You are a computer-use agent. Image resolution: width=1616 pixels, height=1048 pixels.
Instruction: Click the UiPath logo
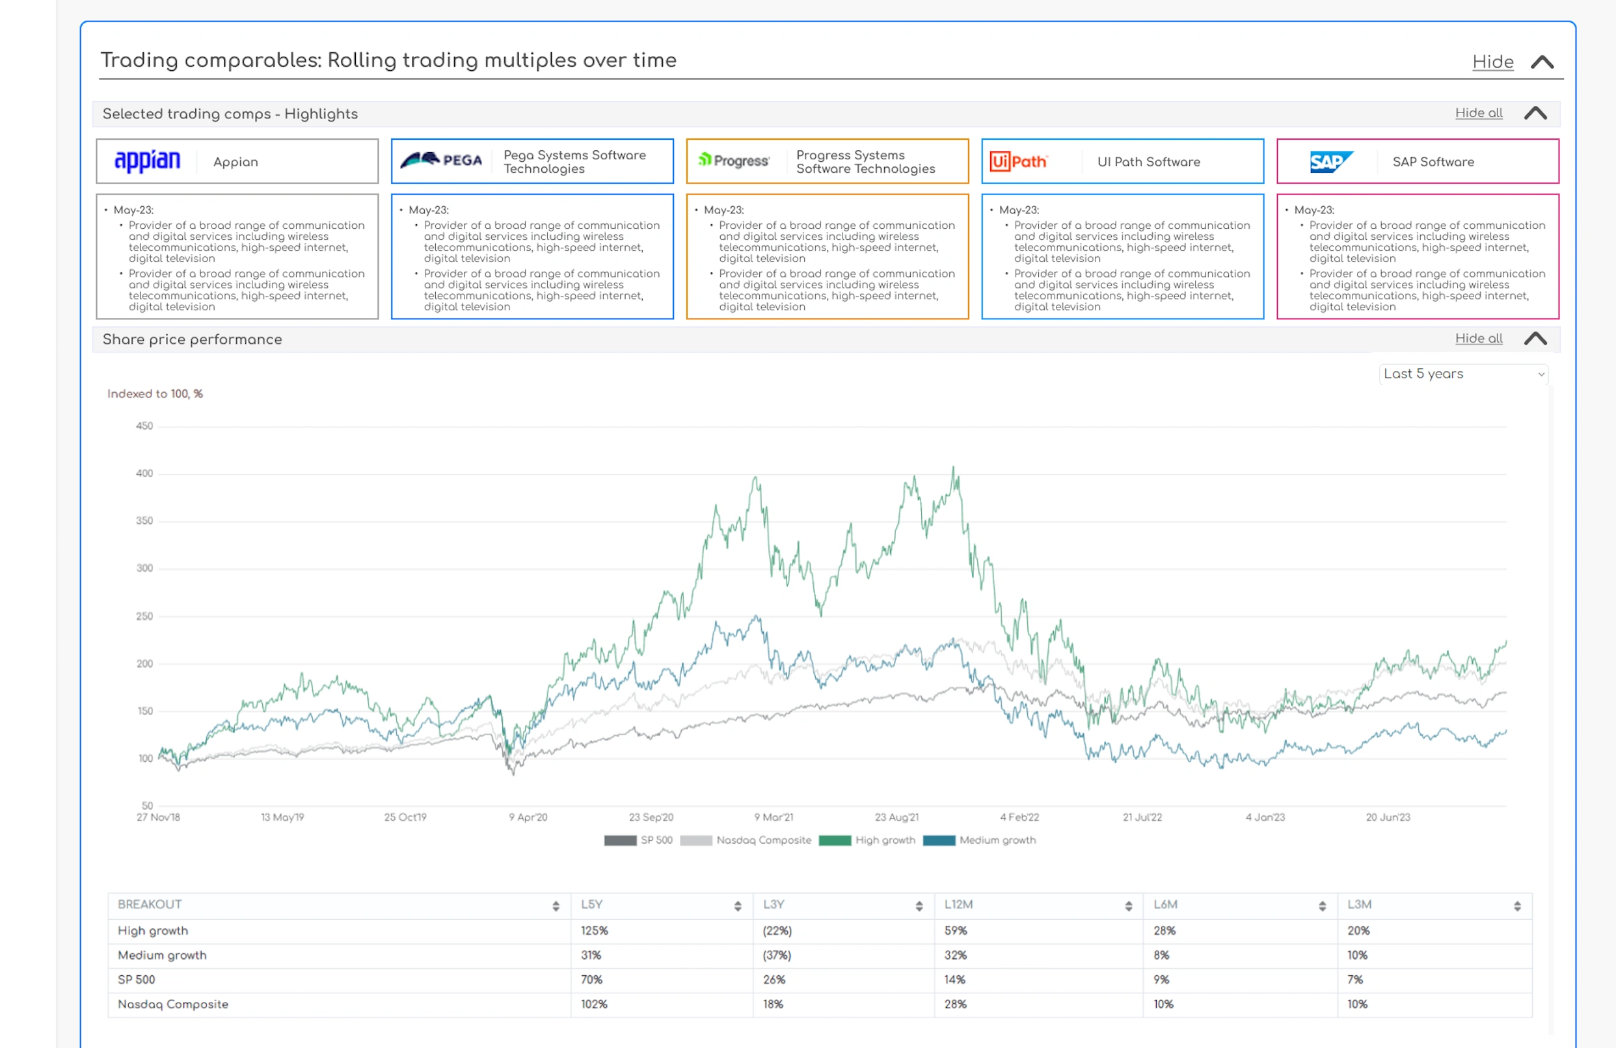click(x=1019, y=161)
